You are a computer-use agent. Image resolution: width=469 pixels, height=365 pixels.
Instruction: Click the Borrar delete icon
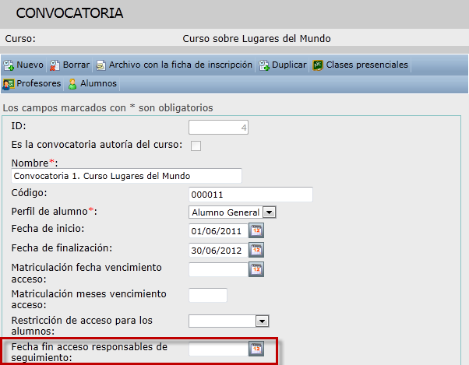tap(55, 65)
